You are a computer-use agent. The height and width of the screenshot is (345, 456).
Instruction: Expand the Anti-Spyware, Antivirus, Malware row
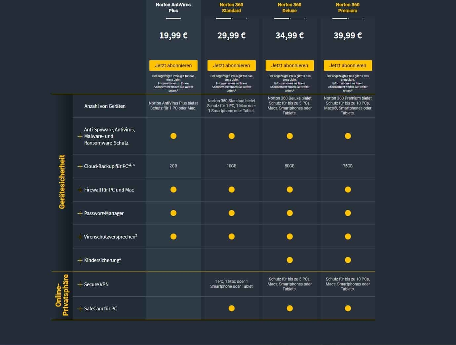80,136
